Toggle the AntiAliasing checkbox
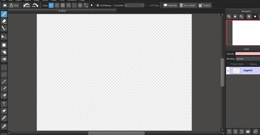 click(98, 6)
